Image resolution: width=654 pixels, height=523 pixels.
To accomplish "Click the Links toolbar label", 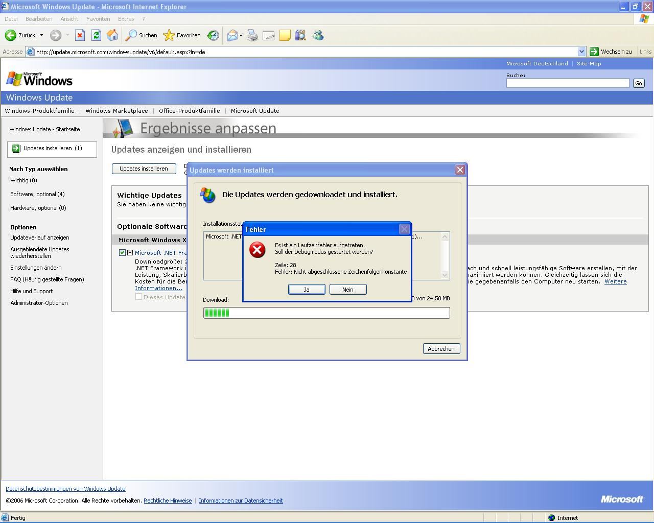I will click(645, 52).
